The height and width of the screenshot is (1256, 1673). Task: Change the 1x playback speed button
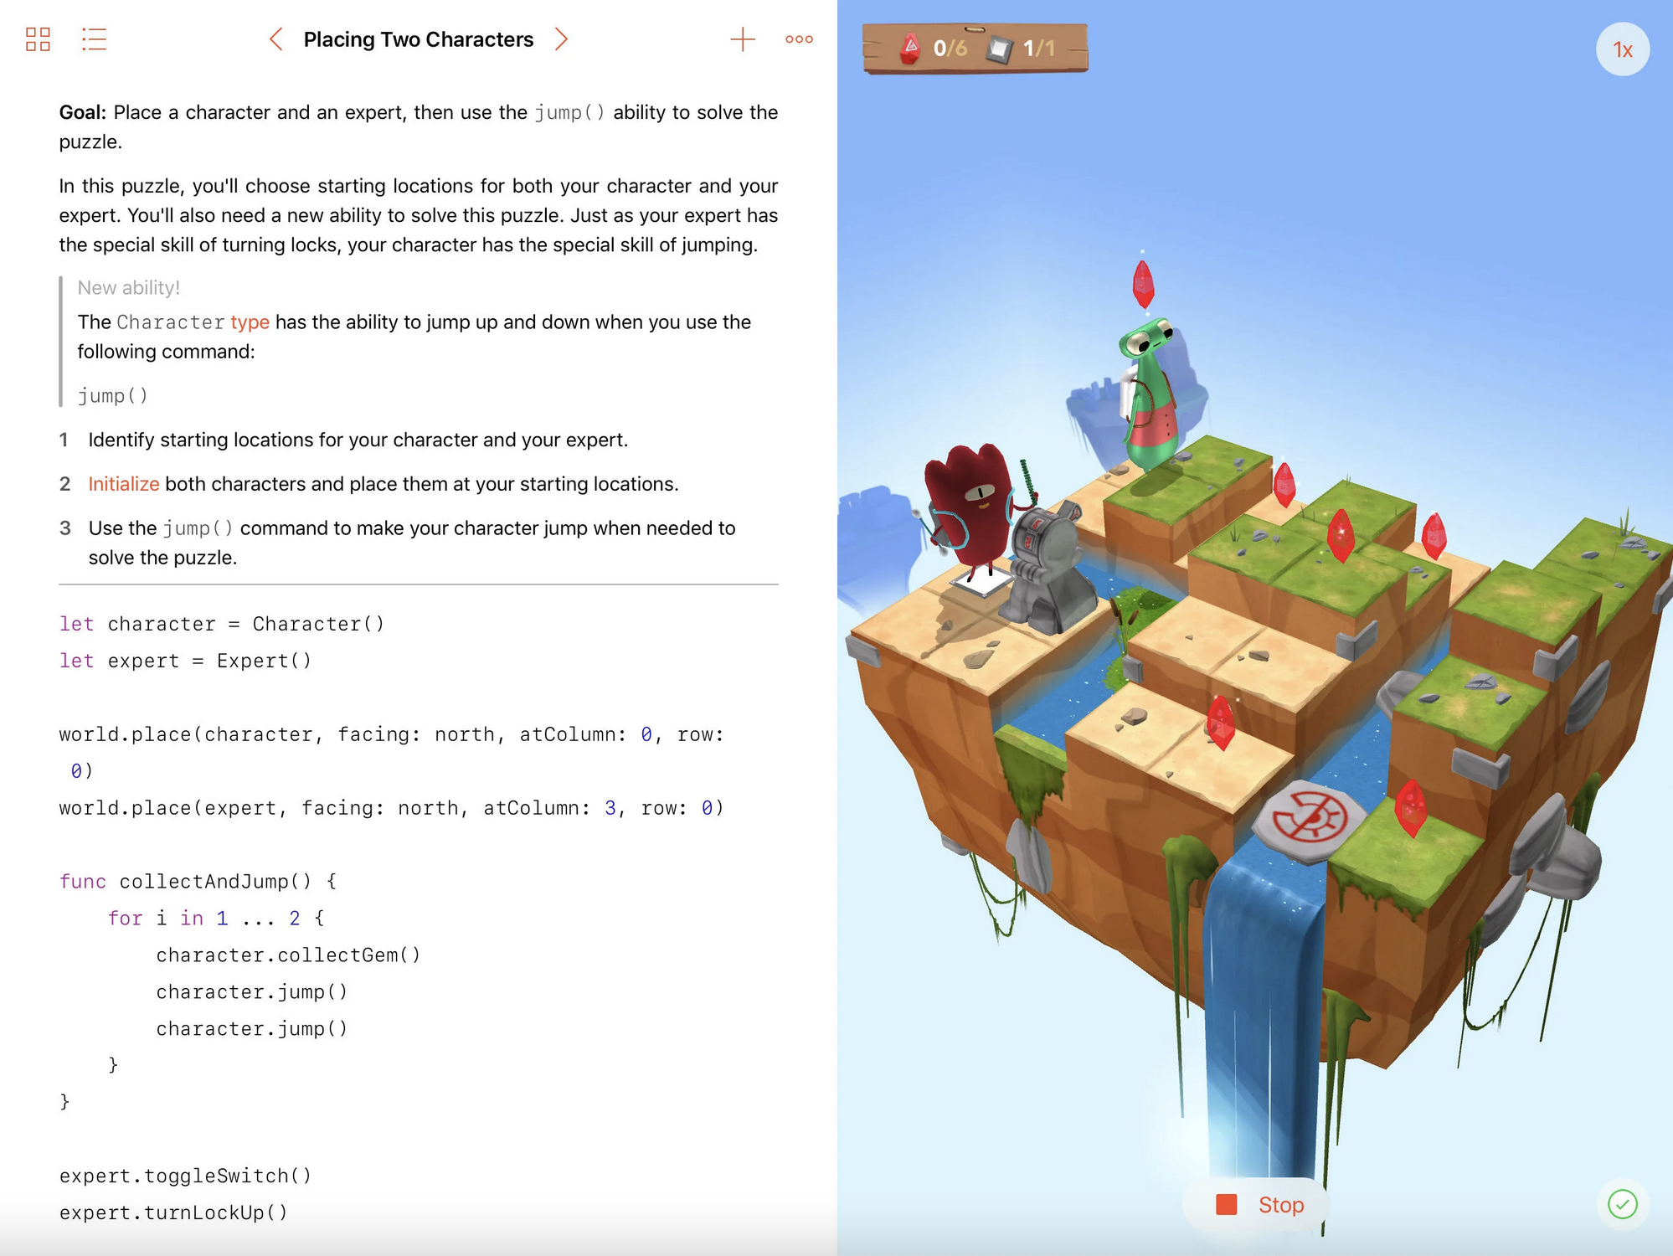coord(1622,50)
